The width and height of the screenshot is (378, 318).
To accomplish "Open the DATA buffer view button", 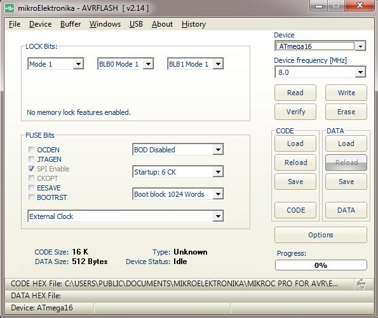I will tap(346, 210).
